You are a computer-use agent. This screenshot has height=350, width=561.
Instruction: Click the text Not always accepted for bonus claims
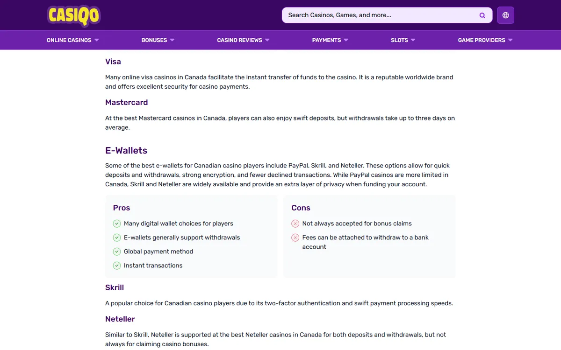click(357, 224)
